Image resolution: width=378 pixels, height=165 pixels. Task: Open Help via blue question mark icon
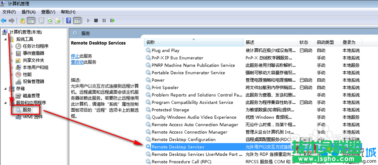69,20
